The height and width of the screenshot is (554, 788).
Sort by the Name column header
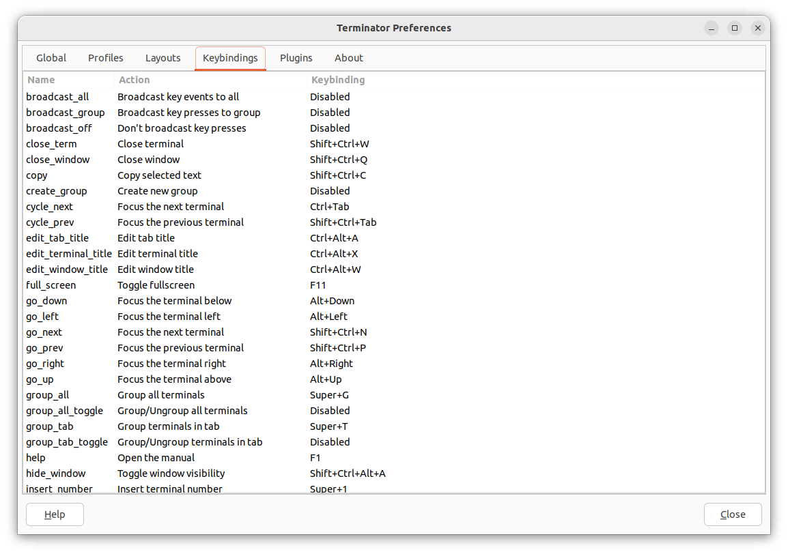click(x=41, y=80)
